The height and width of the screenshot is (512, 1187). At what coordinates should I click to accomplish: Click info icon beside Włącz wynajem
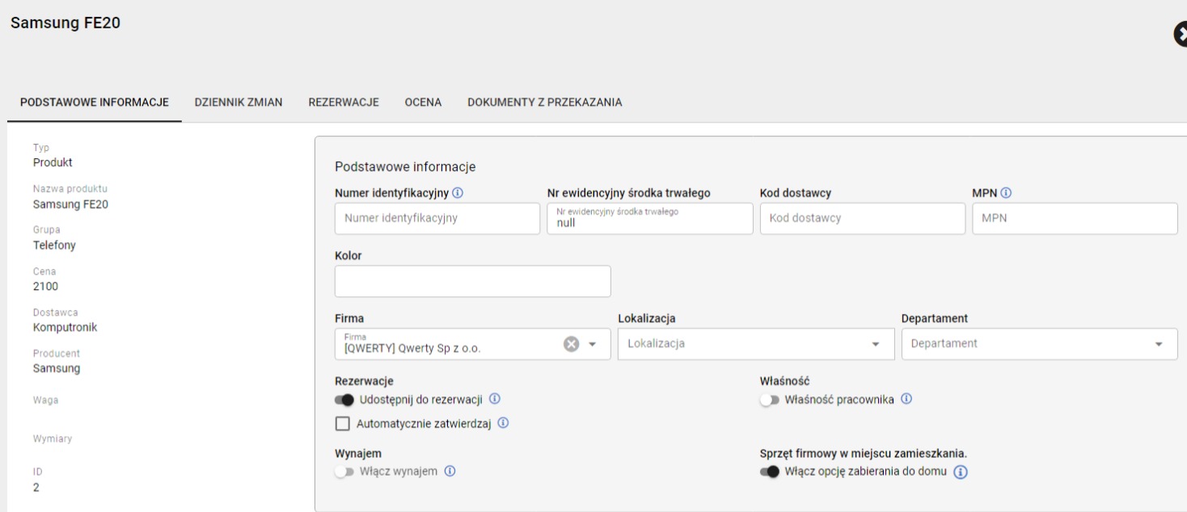(x=450, y=472)
